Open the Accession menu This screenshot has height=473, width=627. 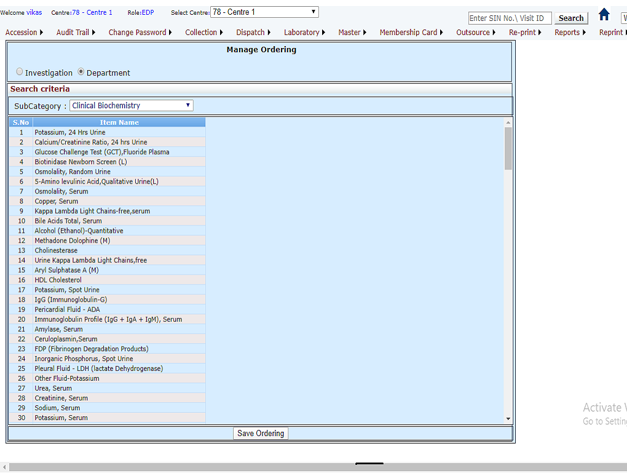(x=24, y=33)
